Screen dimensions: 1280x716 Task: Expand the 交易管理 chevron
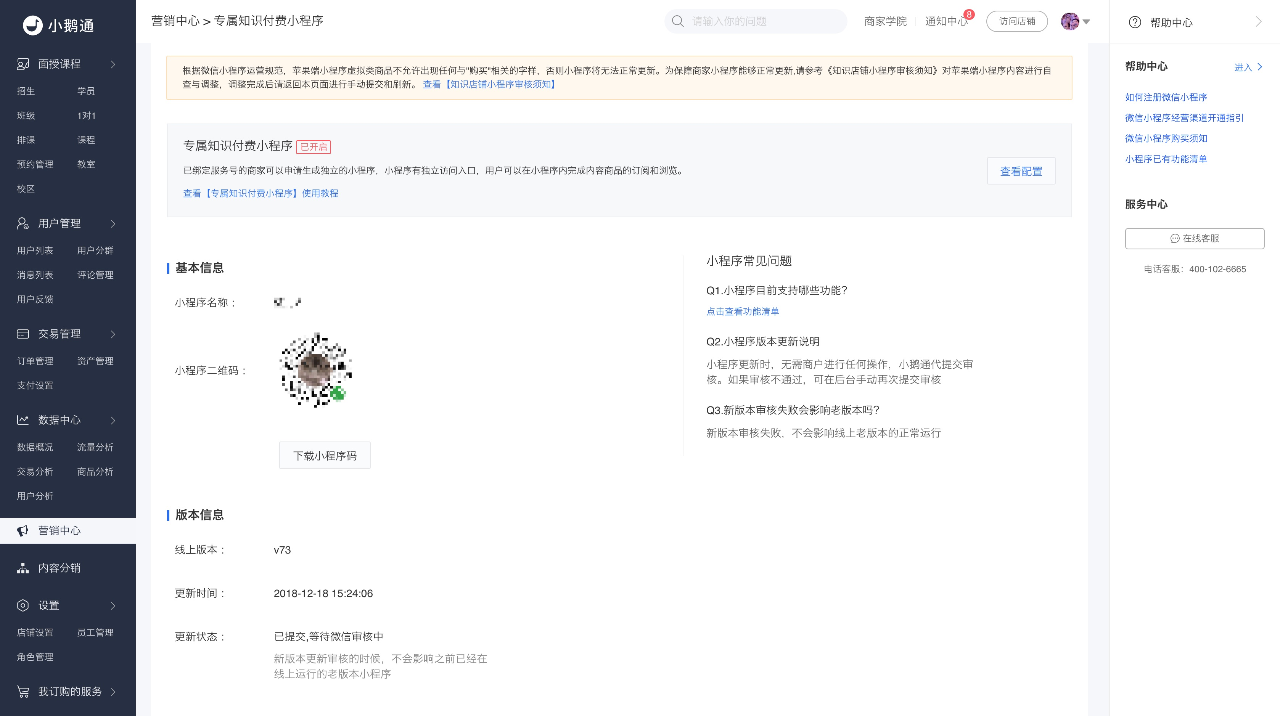pos(113,335)
